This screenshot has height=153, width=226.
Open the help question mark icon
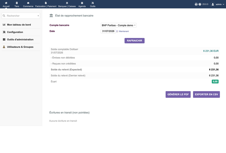point(200,4)
